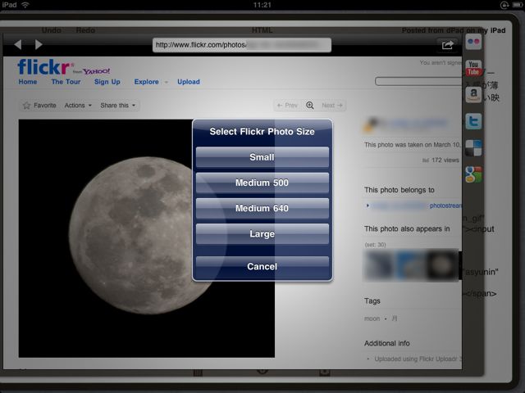Choose Small photo size
This screenshot has height=393, width=525.
click(x=262, y=157)
